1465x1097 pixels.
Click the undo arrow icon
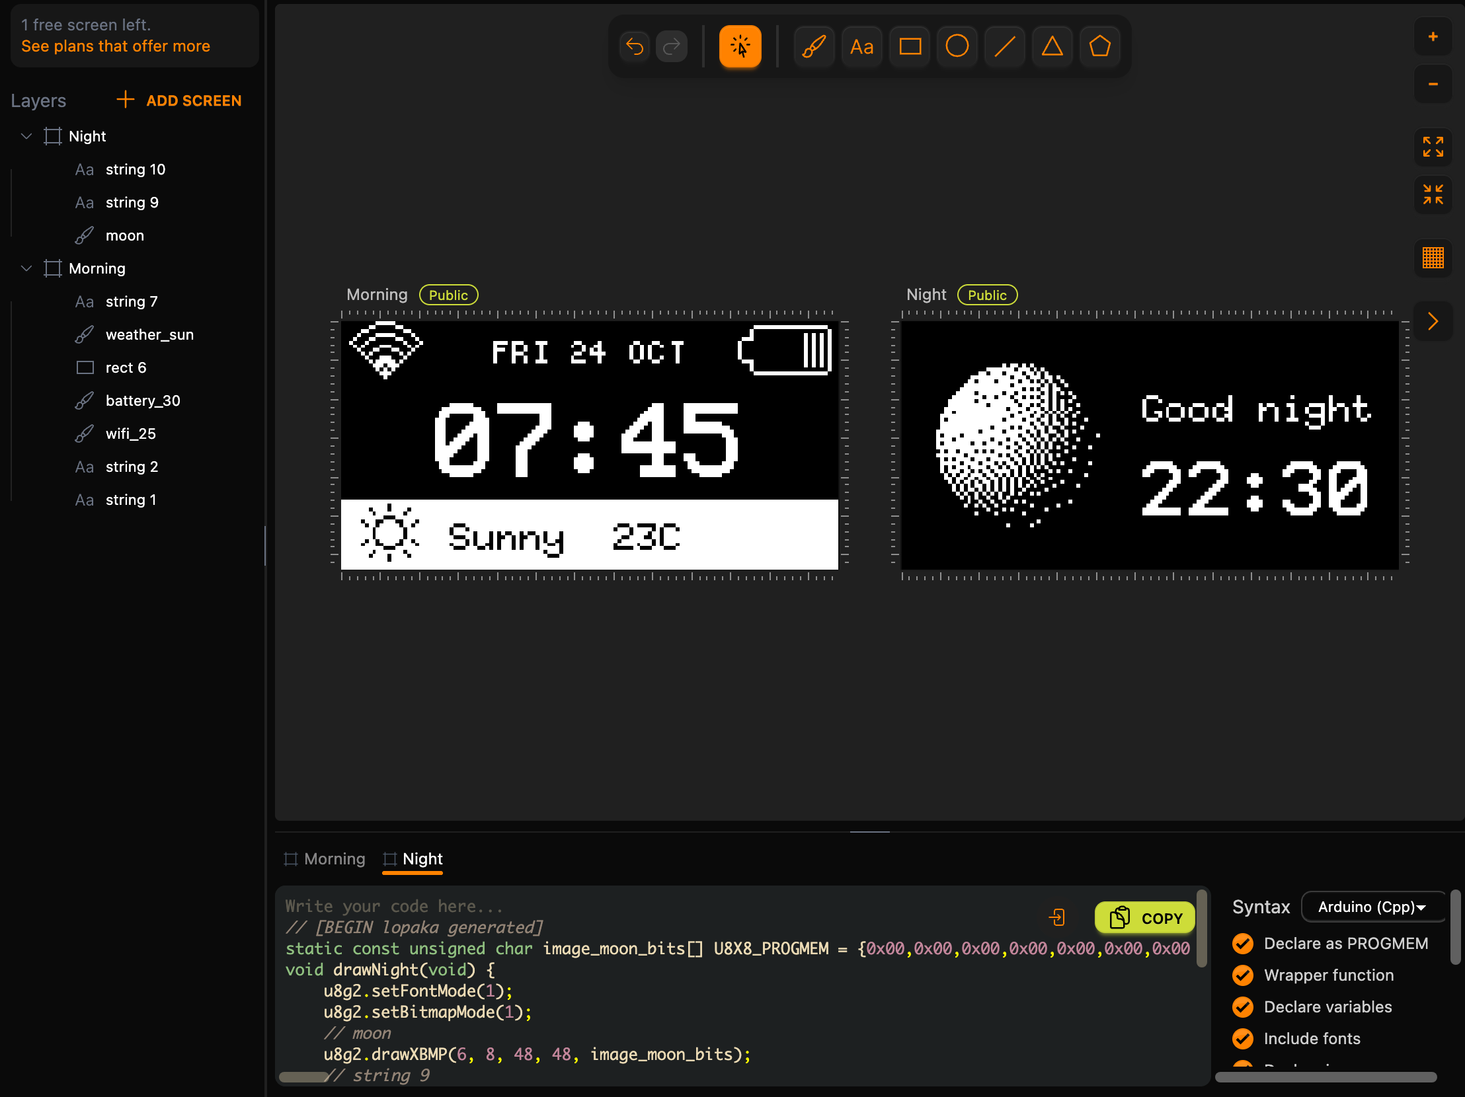coord(635,46)
